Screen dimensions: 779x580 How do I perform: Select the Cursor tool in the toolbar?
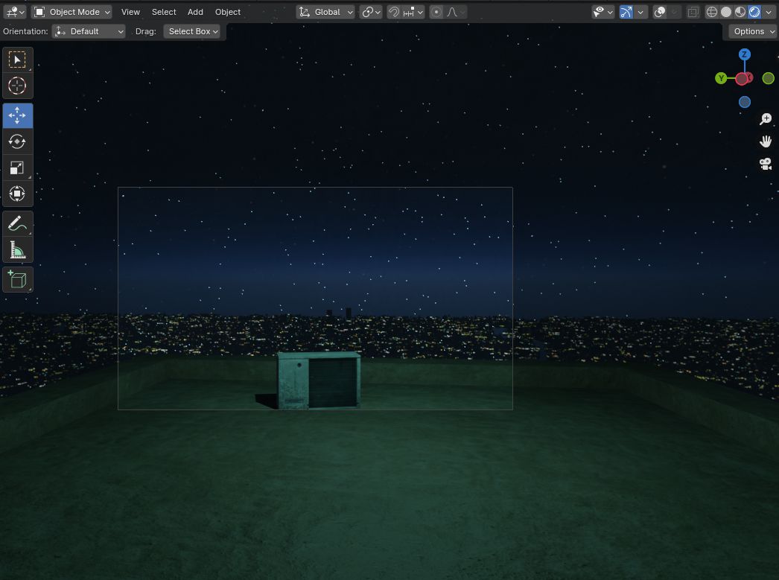pos(17,86)
